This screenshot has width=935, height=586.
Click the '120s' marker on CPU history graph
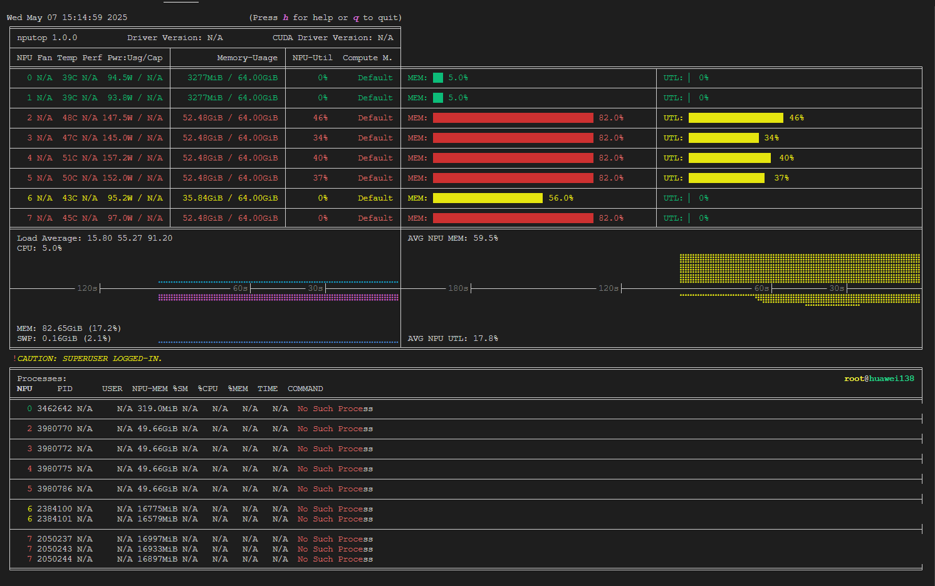point(87,288)
